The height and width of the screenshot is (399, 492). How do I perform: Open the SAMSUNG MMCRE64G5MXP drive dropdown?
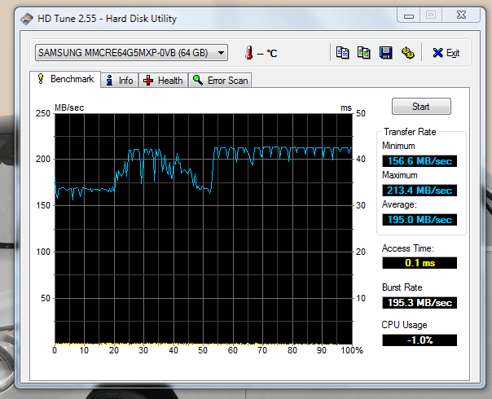131,53
